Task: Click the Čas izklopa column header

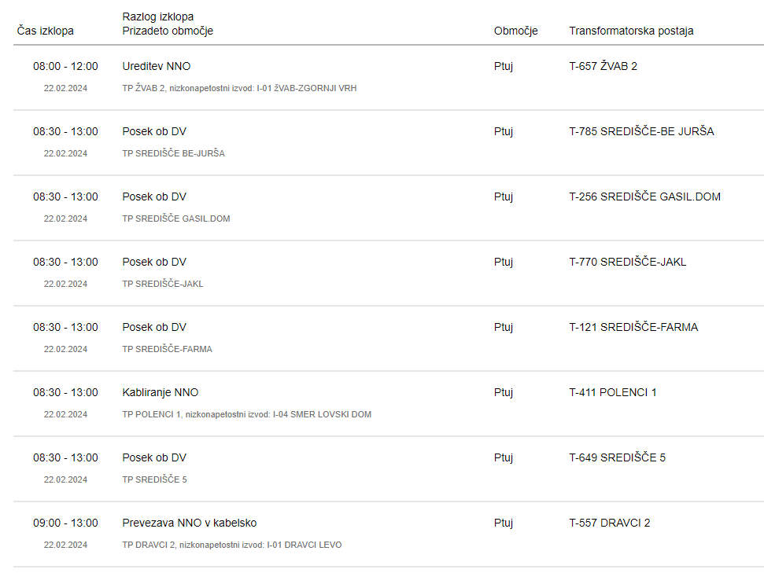Action: pyautogui.click(x=46, y=31)
